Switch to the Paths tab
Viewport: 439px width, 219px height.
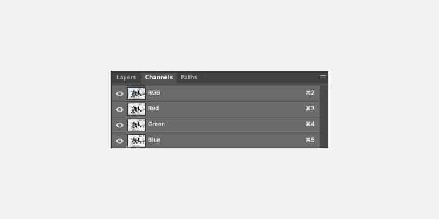pos(188,77)
